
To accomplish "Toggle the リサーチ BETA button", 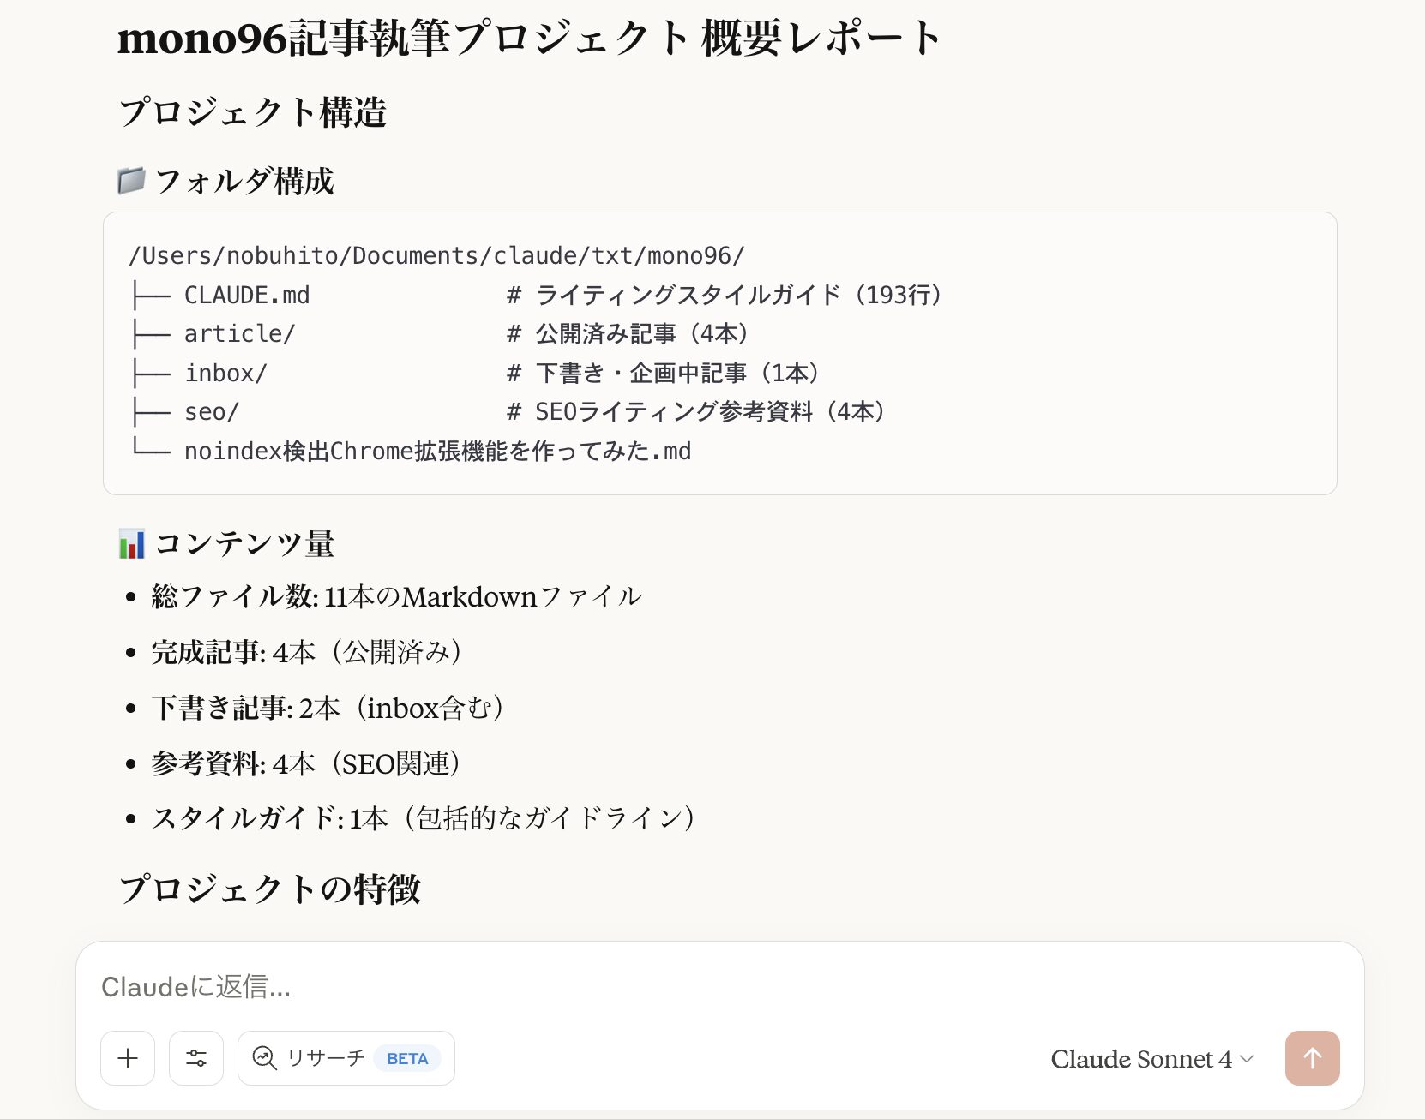I will coord(346,1058).
